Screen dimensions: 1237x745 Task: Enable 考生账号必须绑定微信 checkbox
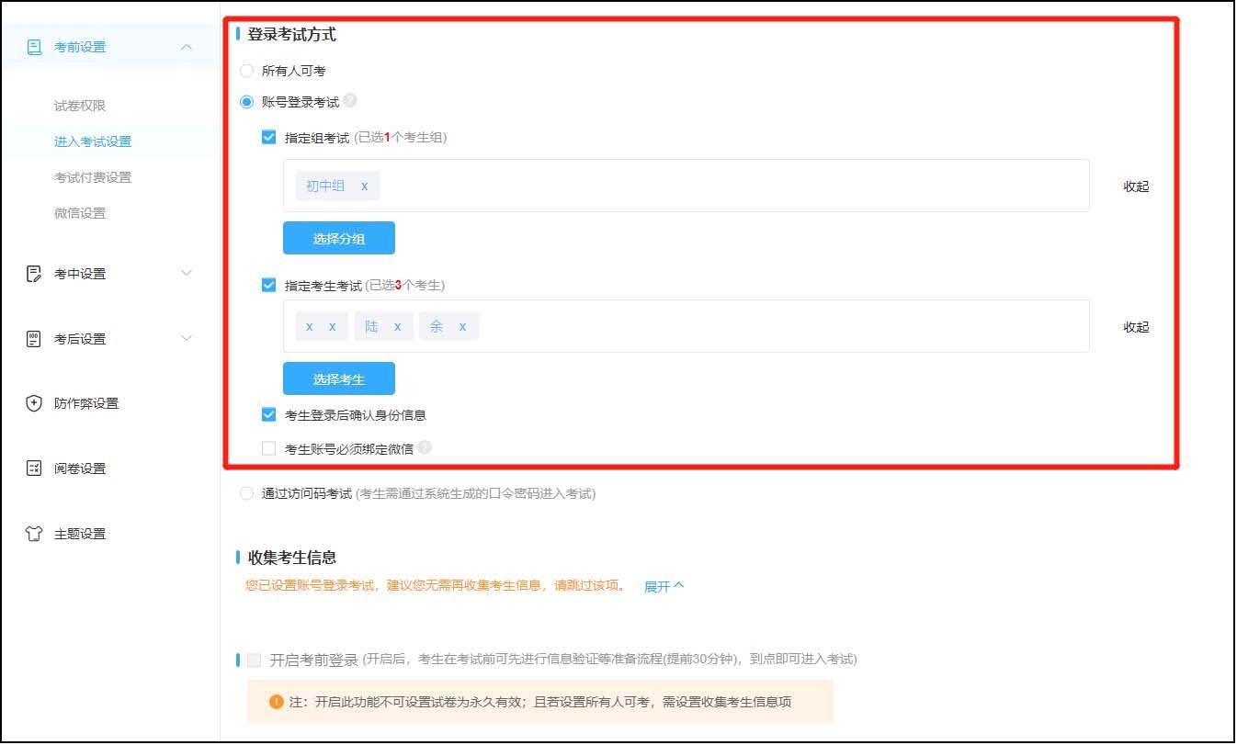[x=268, y=447]
